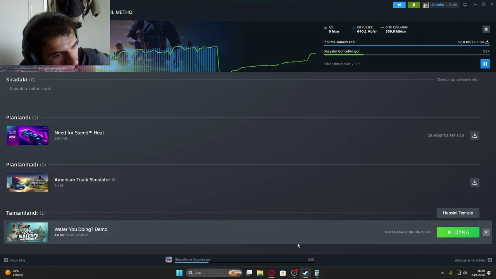Open Water You Doing? Demo thumbnail
The height and width of the screenshot is (279, 496).
[x=28, y=232]
